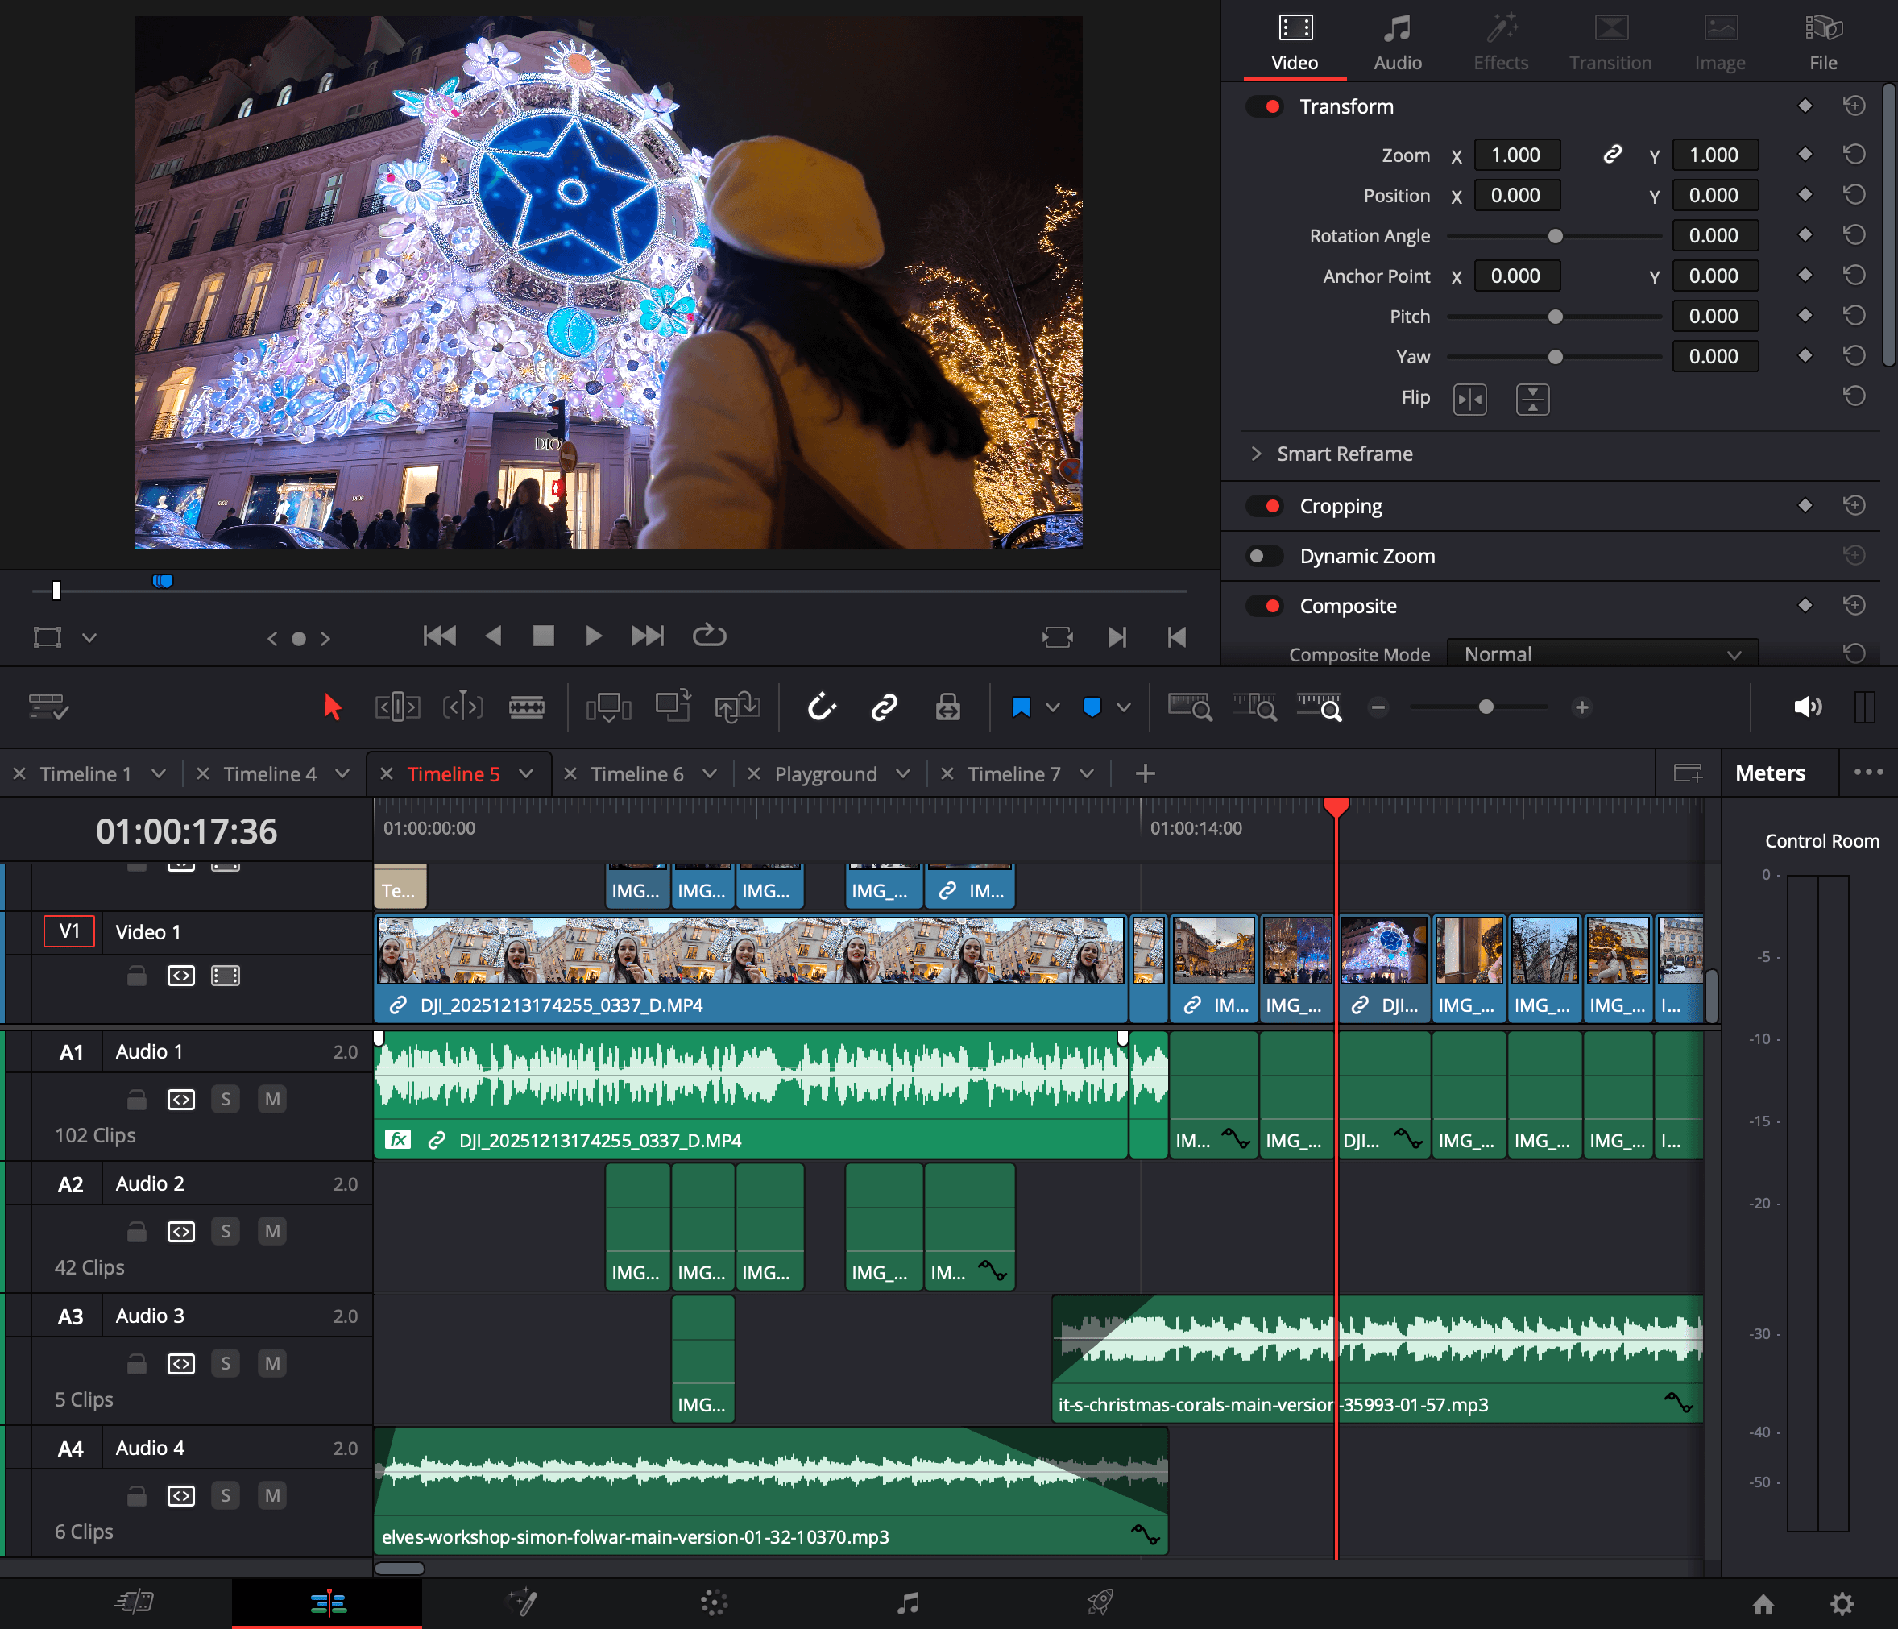
Task: Click the Custom Zoom icon
Action: pos(1319,707)
